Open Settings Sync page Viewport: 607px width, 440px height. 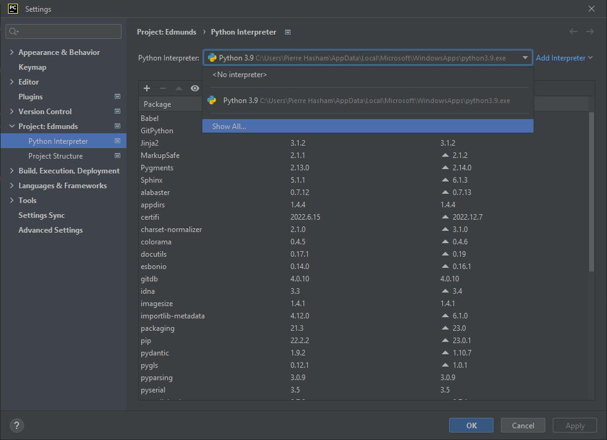(x=41, y=215)
